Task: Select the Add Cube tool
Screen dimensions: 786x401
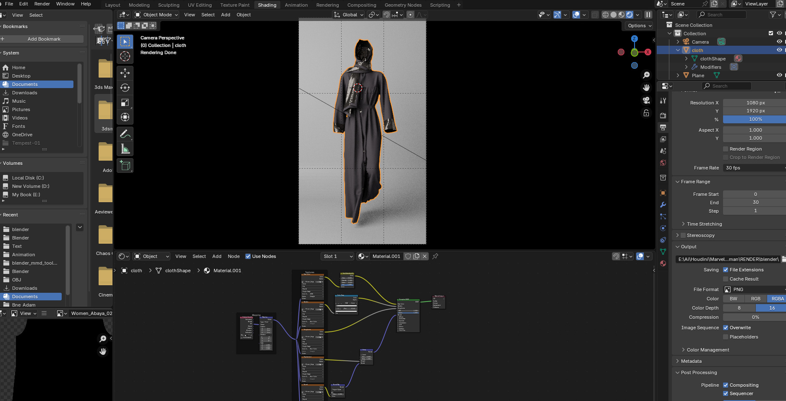Action: click(125, 165)
